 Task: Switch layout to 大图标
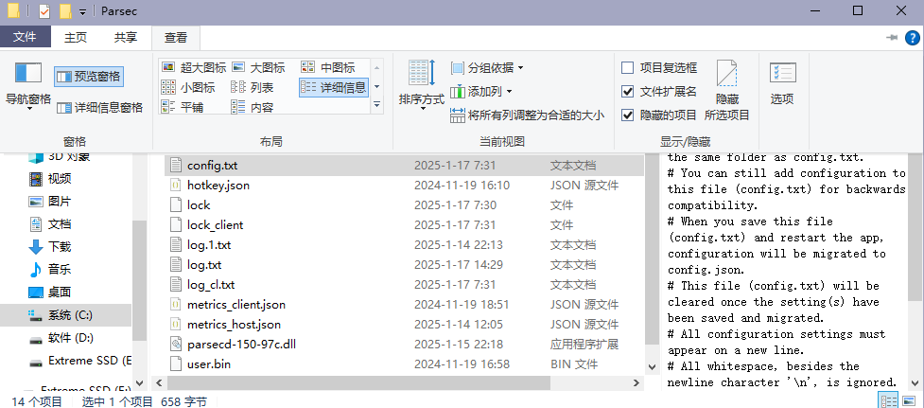259,68
